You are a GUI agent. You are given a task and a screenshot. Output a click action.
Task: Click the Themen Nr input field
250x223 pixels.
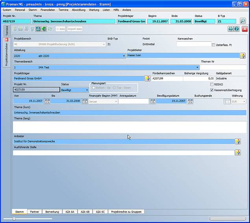click(x=223, y=67)
